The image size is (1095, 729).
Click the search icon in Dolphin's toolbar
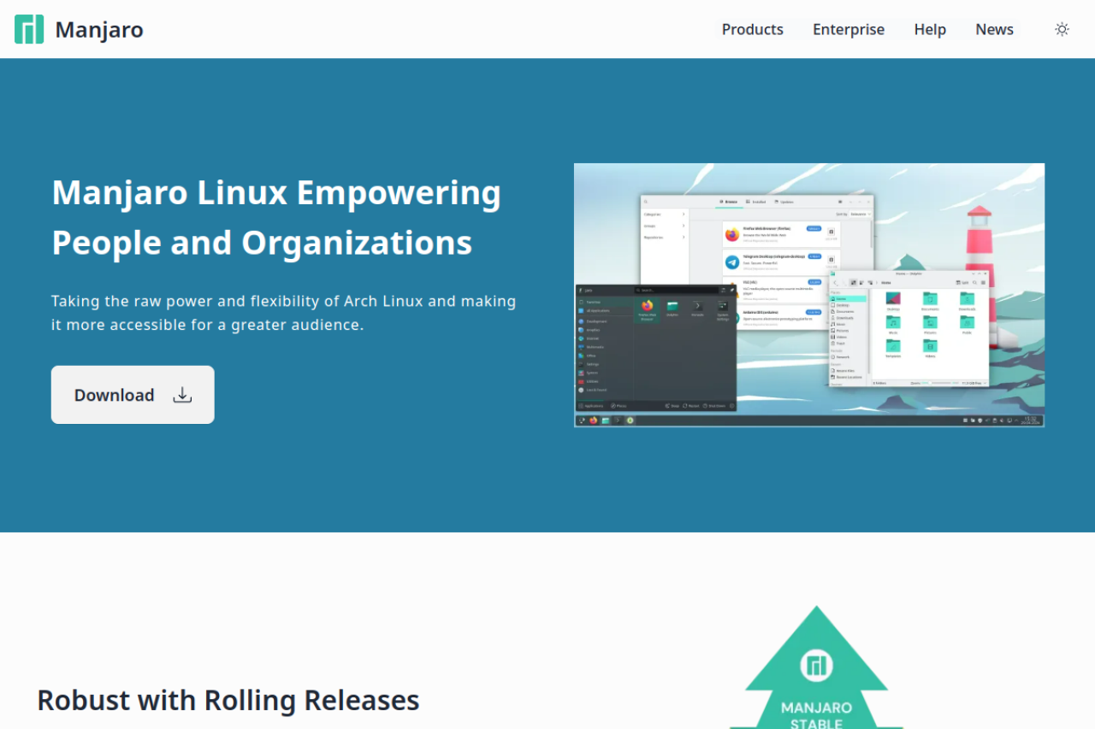pyautogui.click(x=975, y=283)
